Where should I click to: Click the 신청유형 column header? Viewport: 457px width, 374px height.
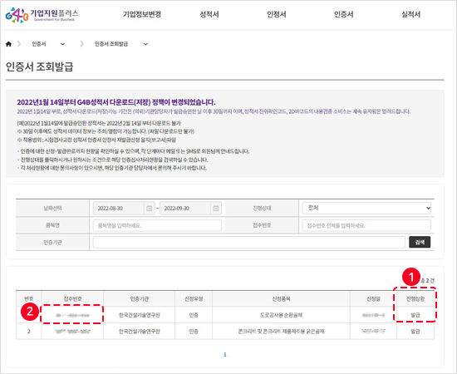(x=194, y=299)
